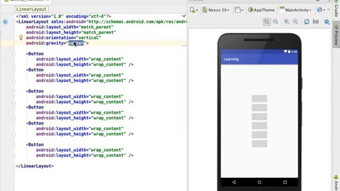Viewport: 340px width, 191px height.
Task: Open the Gradle side tab
Action: pyautogui.click(x=336, y=9)
